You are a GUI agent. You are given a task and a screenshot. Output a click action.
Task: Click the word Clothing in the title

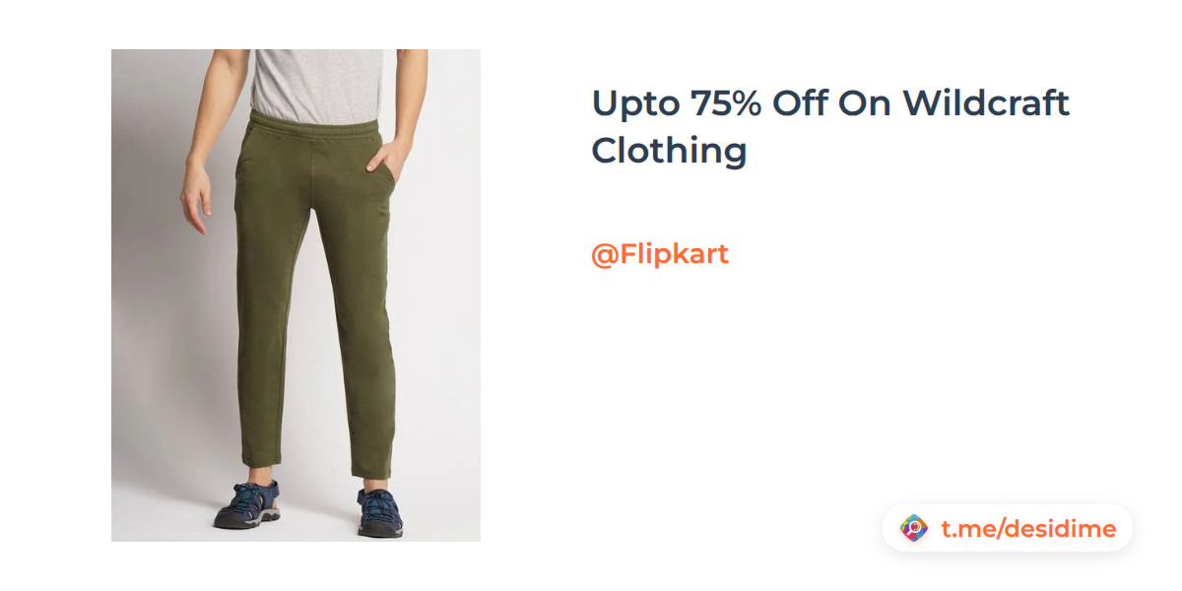pos(669,151)
